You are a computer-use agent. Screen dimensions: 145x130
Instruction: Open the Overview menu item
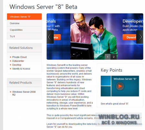pos(24,23)
